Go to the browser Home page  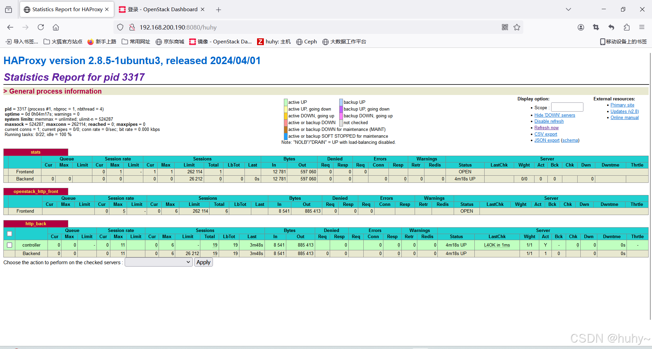point(56,27)
